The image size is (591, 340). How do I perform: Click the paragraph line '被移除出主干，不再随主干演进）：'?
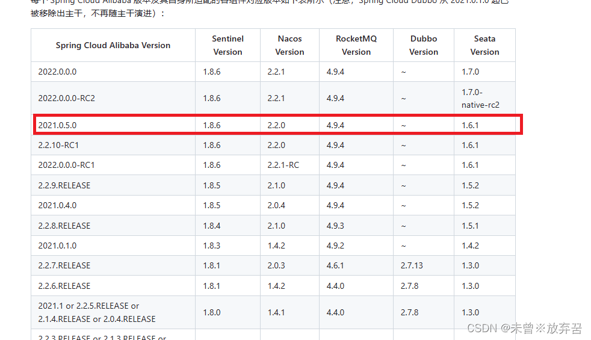[97, 14]
